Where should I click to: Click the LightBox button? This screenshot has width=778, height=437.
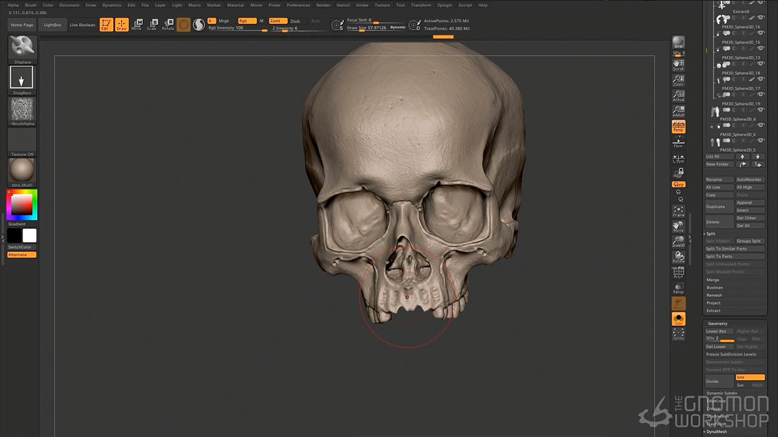tap(53, 25)
